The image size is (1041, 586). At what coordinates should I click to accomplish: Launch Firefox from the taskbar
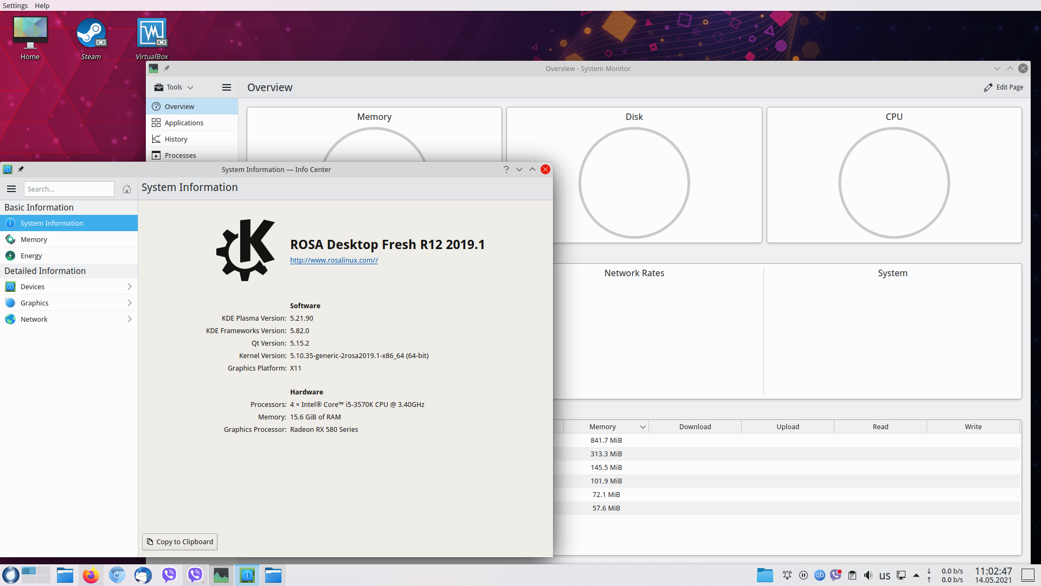91,575
